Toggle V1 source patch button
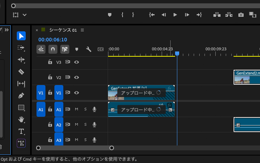Viewport: 260px width, 163px height. [x=41, y=93]
